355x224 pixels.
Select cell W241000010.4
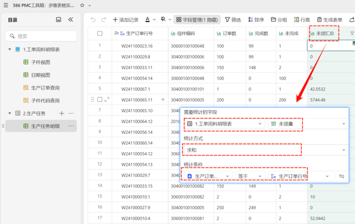(140, 218)
